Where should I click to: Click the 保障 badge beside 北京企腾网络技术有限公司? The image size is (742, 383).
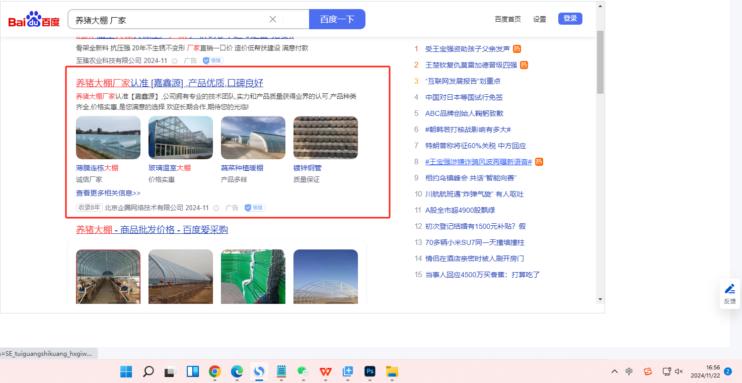255,208
